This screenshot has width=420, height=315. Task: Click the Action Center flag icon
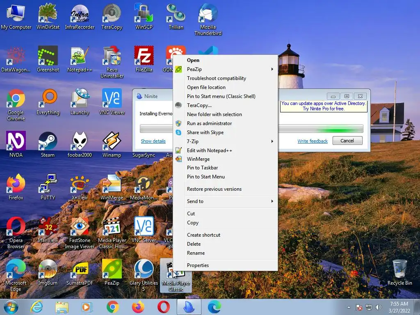(x=359, y=307)
